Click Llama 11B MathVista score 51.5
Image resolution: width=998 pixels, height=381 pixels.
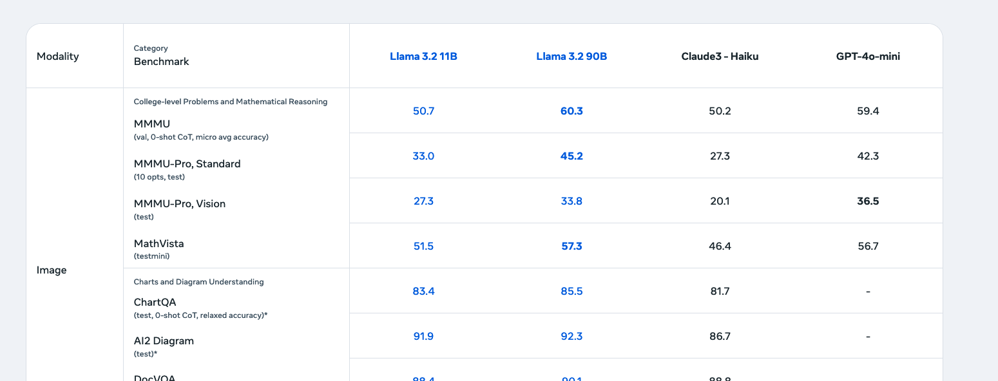[x=423, y=246]
